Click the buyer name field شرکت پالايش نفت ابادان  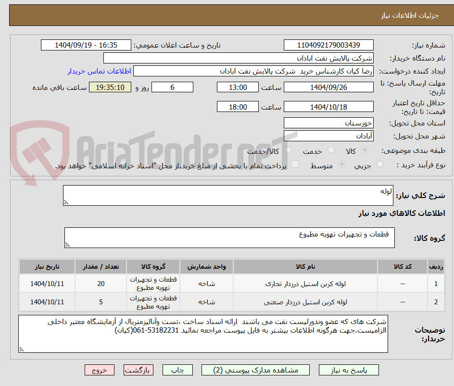238,58
